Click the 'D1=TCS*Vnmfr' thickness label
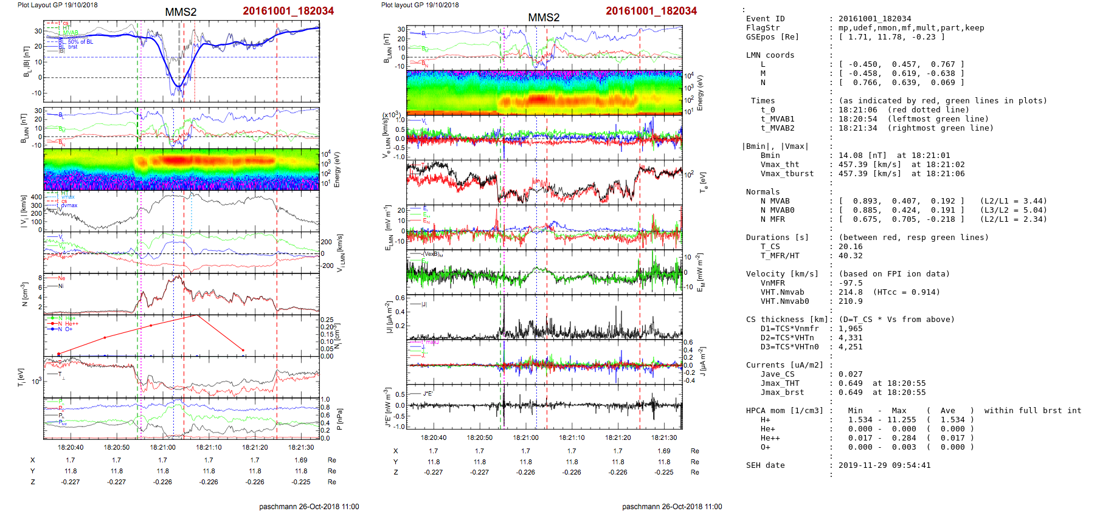The height and width of the screenshot is (511, 1097). (x=789, y=329)
